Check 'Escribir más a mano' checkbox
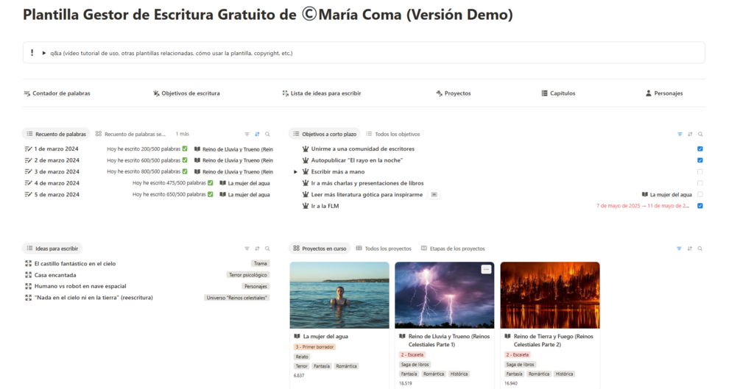This screenshot has width=740, height=389. click(700, 171)
